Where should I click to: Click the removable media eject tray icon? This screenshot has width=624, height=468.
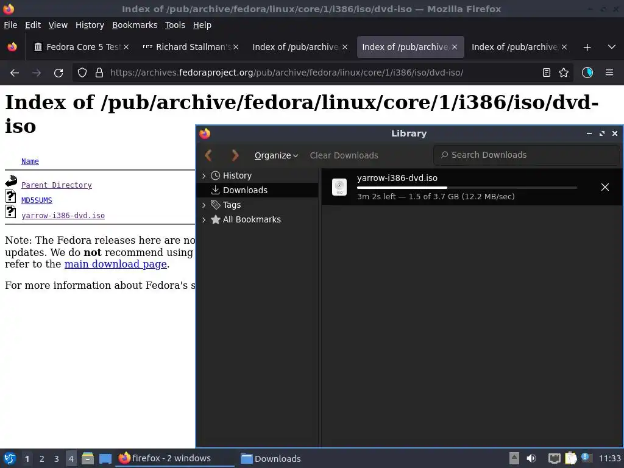(x=514, y=458)
